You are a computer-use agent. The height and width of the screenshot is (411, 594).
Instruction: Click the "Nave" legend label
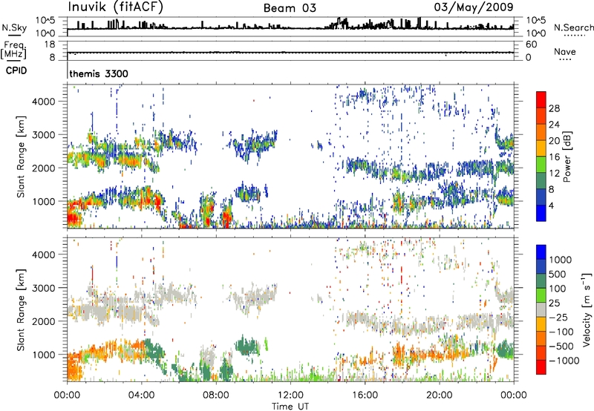tap(565, 51)
